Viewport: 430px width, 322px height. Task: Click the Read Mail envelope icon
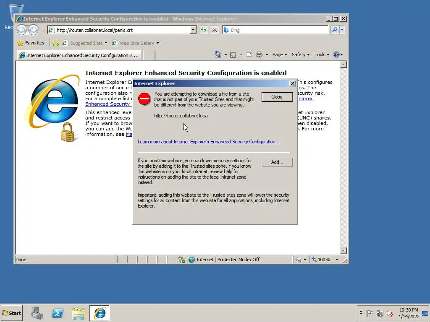click(x=249, y=55)
